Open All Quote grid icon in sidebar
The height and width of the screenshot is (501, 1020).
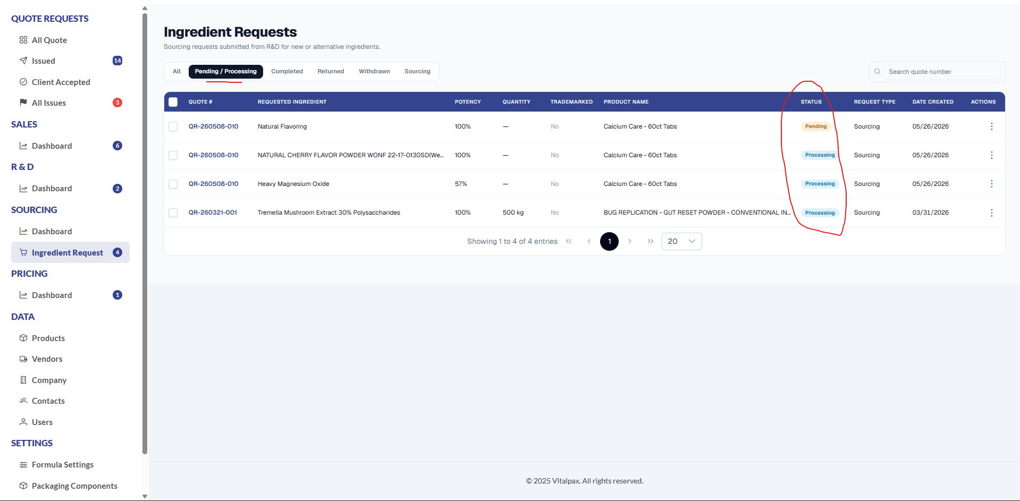coord(23,40)
